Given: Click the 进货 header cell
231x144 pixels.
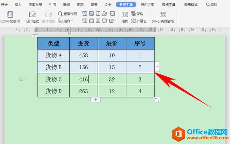Looking at the screenshot, I should pyautogui.click(x=83, y=43).
